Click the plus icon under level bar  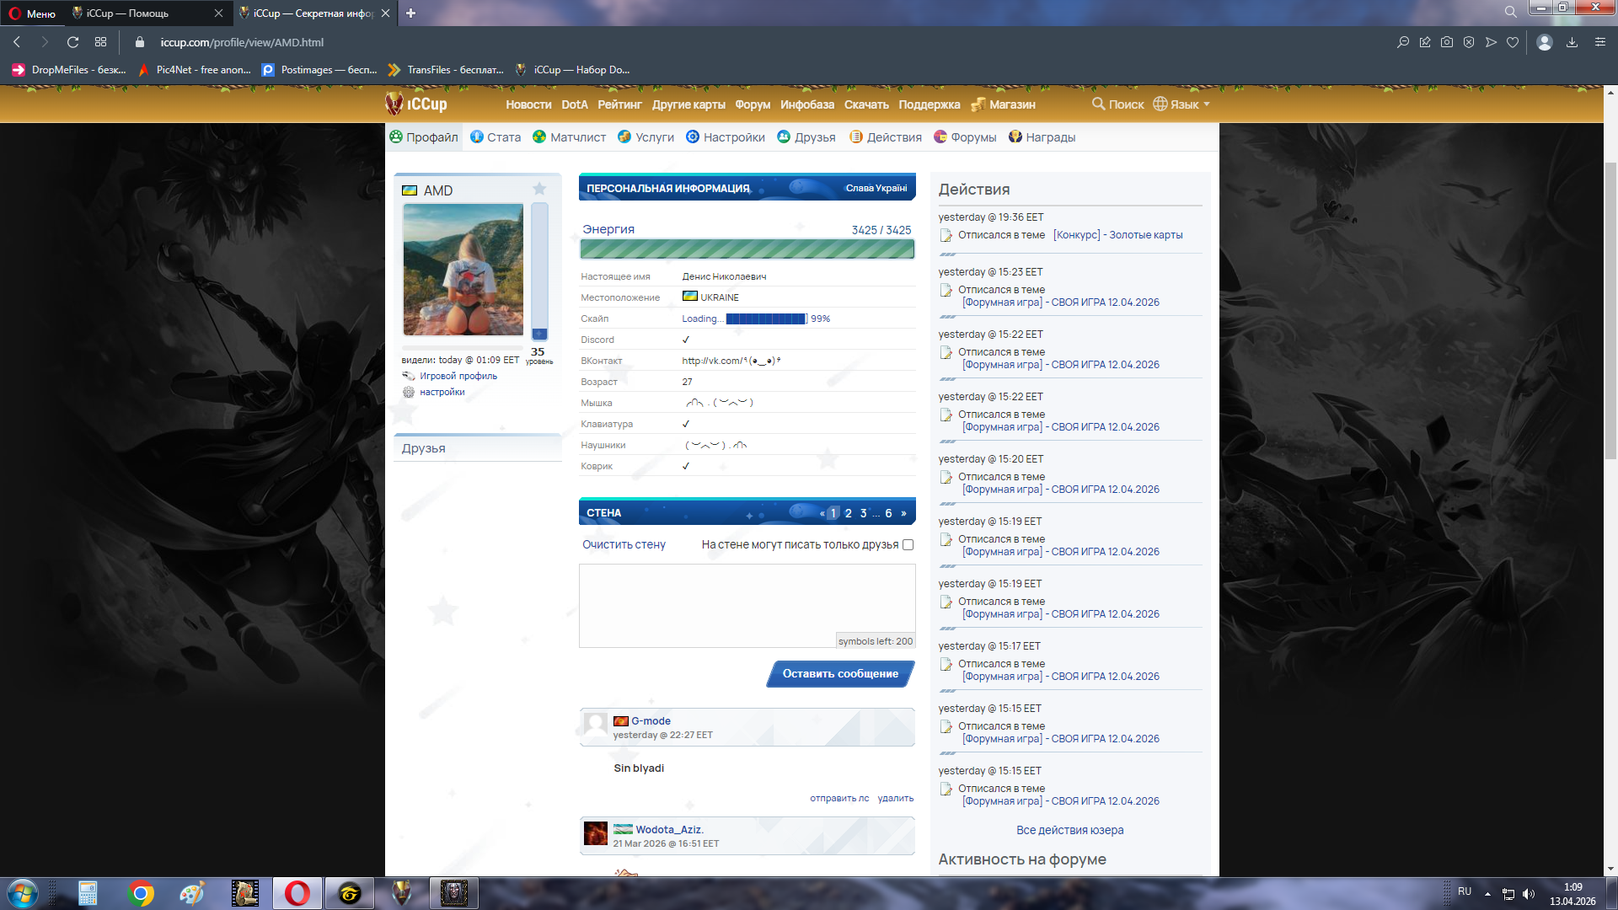(x=540, y=335)
